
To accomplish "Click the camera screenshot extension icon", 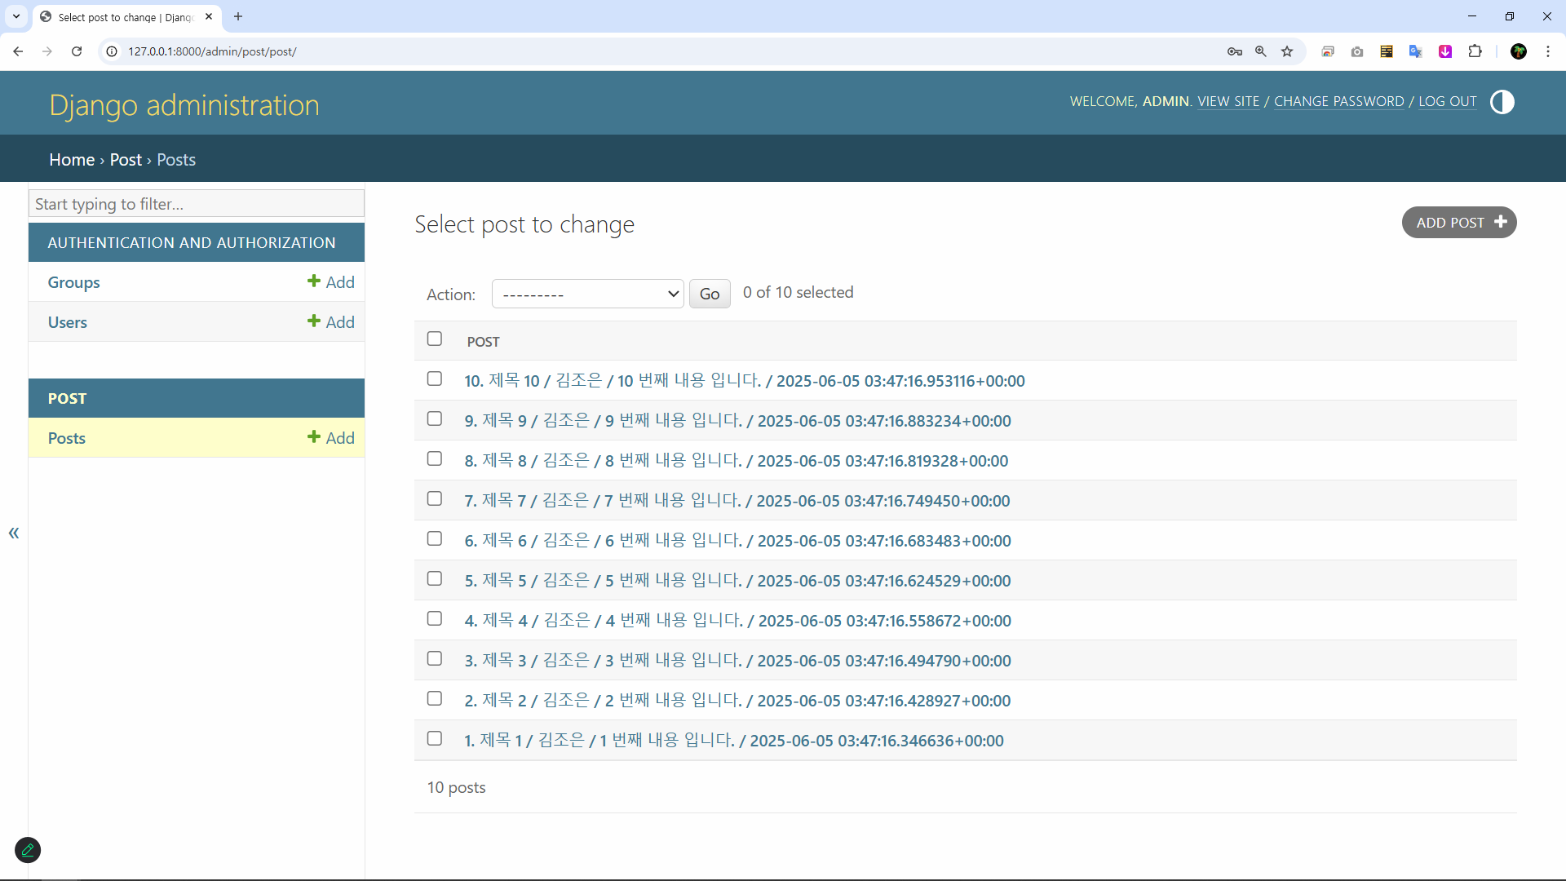I will [1357, 51].
